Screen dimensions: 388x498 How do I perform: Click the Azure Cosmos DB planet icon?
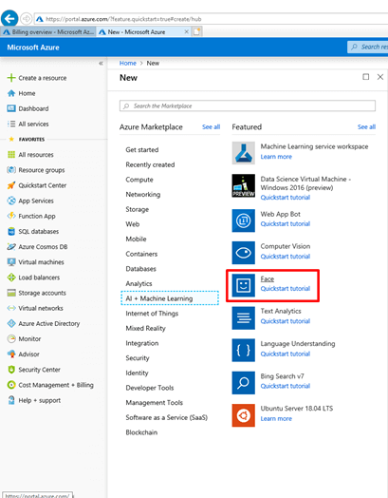[11, 247]
